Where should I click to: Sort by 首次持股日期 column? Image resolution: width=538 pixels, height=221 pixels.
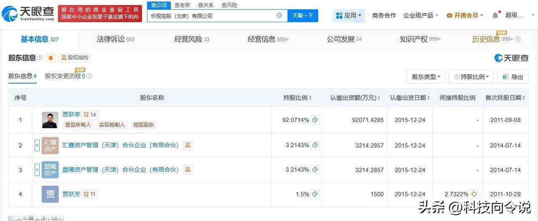[524, 98]
